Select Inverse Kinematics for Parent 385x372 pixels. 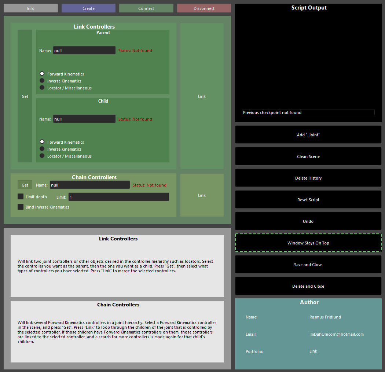[x=42, y=81]
